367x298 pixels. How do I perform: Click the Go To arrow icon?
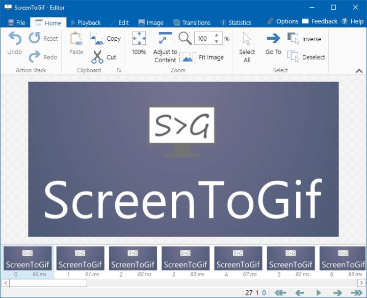[x=273, y=39]
